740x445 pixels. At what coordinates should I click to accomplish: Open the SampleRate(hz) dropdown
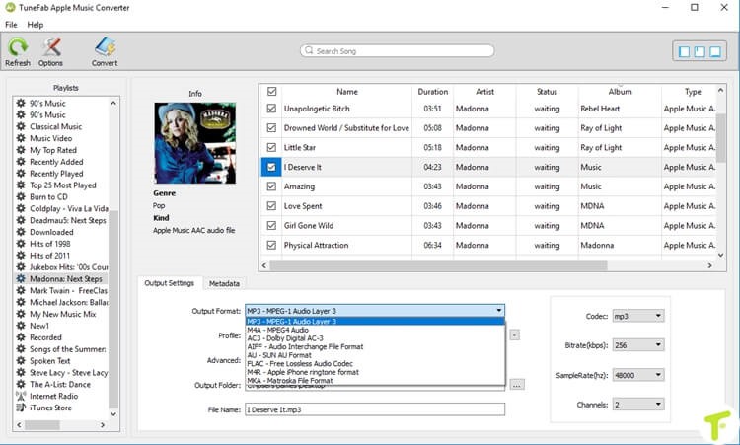(638, 375)
